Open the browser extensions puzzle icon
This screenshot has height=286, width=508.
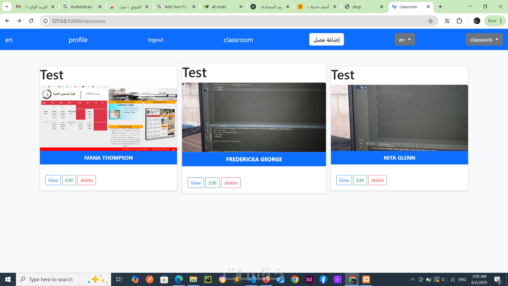(459, 21)
